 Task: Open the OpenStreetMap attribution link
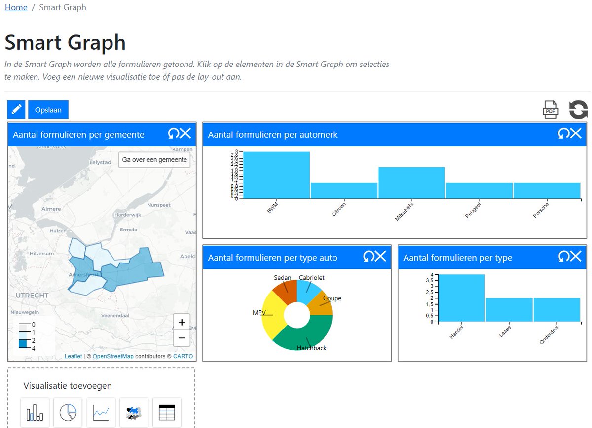[x=113, y=356]
